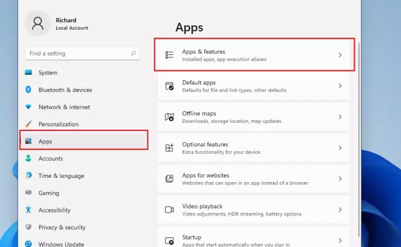Expand Offline maps chevron
This screenshot has width=401, height=247.
(340, 117)
